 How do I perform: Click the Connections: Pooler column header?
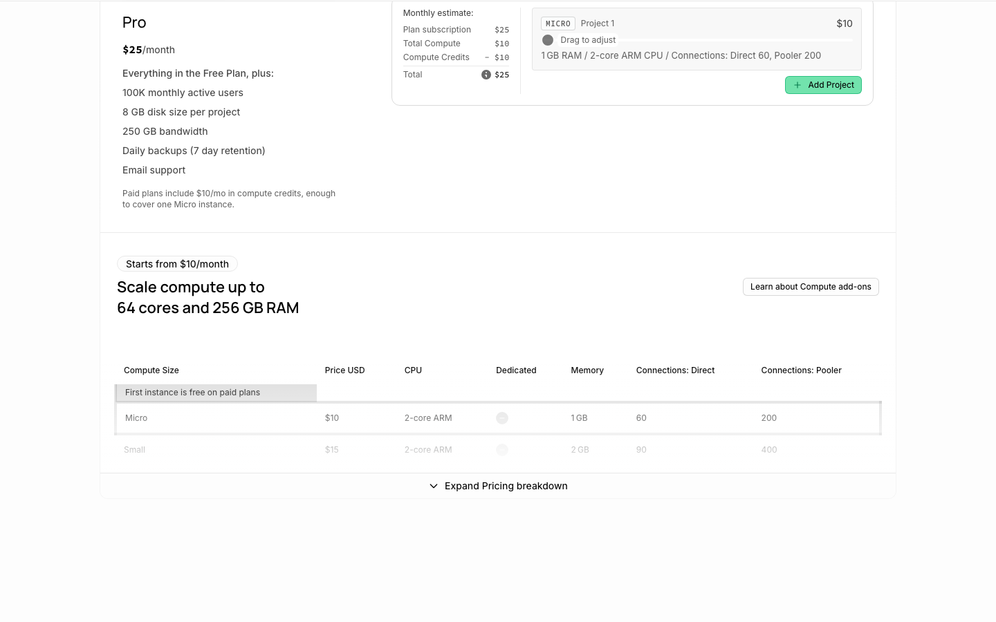[801, 370]
